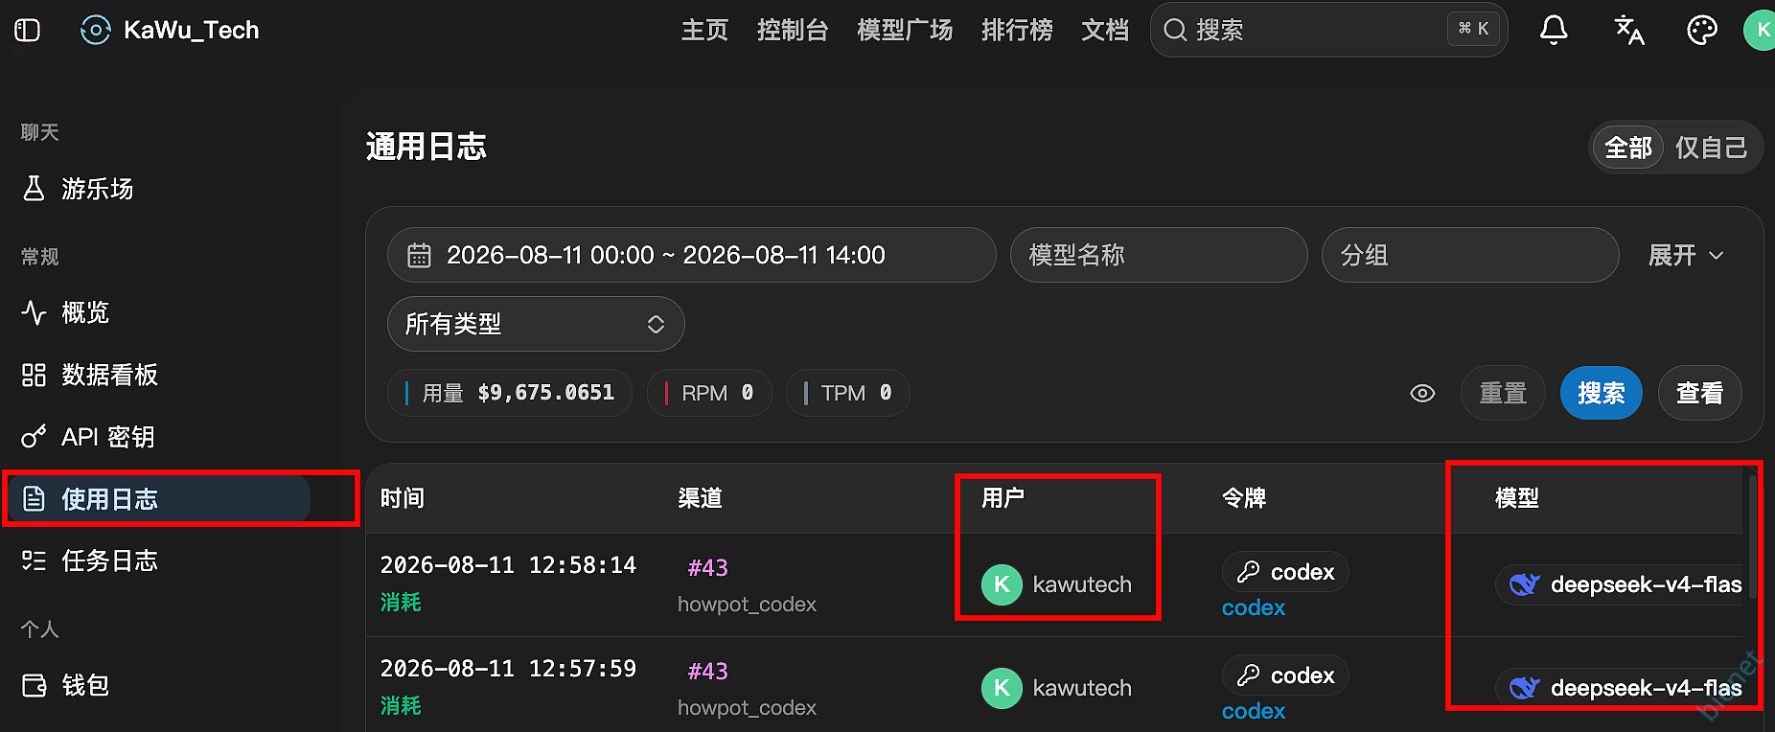Click 消耗 label in 12:57:59 row
Image resolution: width=1775 pixels, height=732 pixels.
401,706
